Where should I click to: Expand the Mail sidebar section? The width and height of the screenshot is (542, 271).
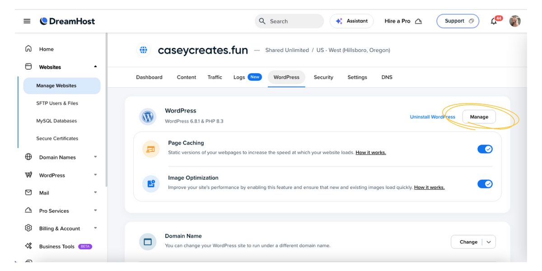click(x=95, y=193)
